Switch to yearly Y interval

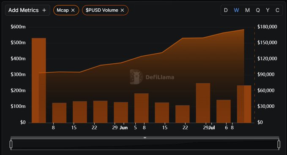pos(268,10)
